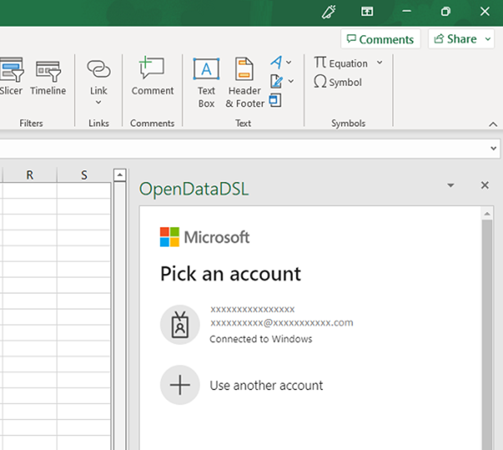Restore down the Excel window

click(x=446, y=12)
